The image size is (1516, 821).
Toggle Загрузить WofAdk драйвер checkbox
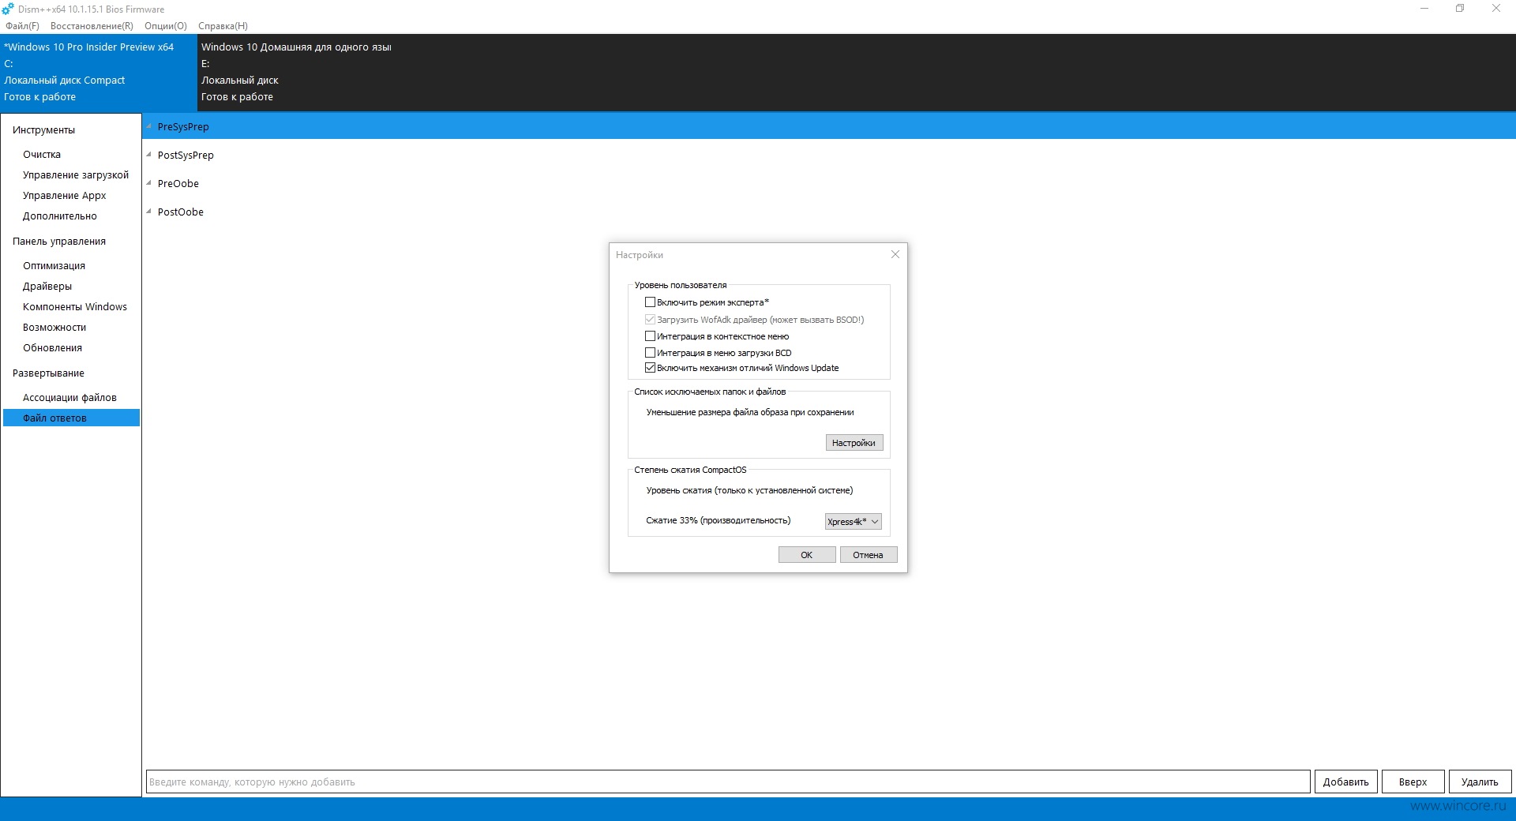pyautogui.click(x=650, y=320)
